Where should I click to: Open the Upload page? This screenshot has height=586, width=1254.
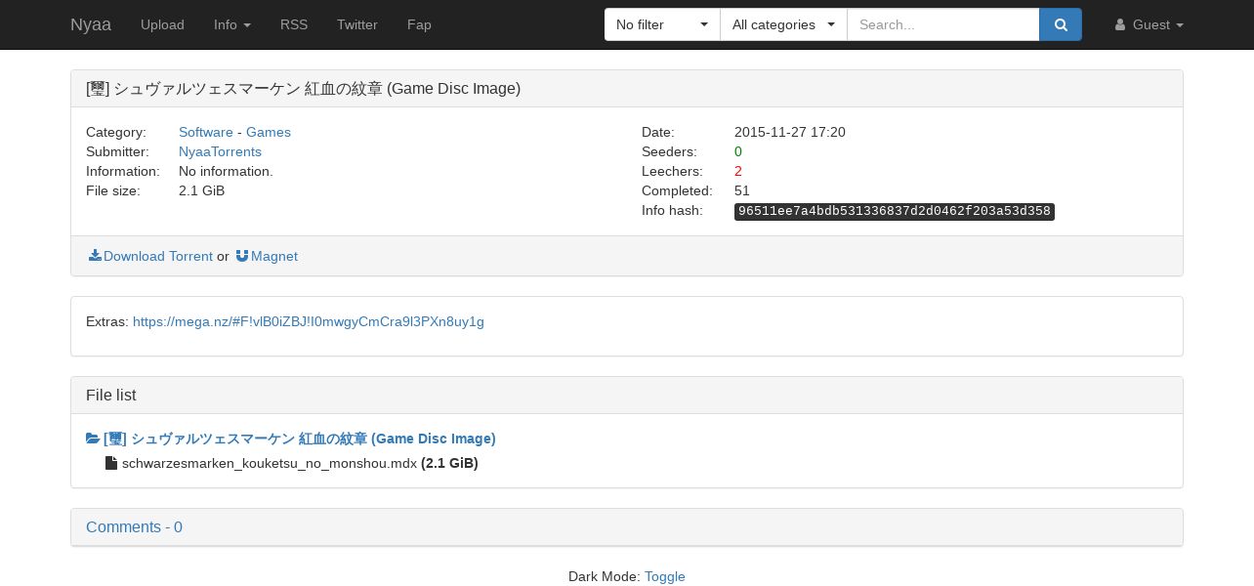point(162,24)
